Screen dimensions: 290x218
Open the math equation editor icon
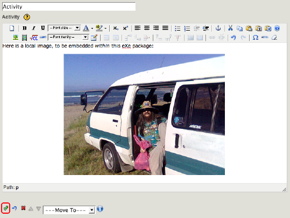[x=34, y=38]
